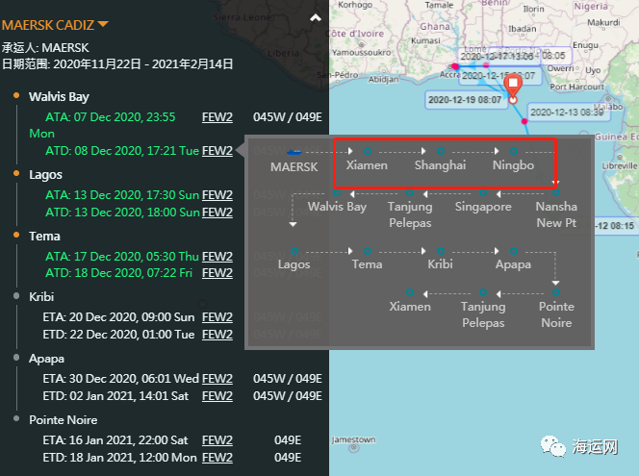Click the Singapore label in the route popup
639x476 pixels.
point(483,207)
